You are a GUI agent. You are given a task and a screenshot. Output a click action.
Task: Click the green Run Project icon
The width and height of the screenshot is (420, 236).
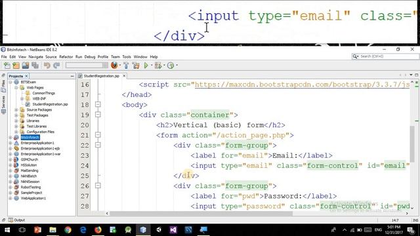tap(146, 66)
